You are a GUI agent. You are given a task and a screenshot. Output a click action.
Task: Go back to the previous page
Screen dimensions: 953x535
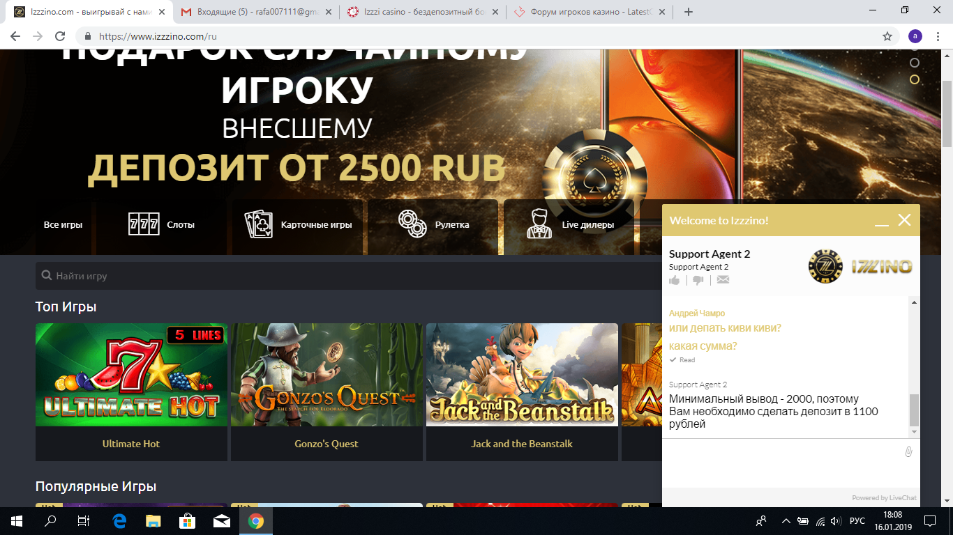[x=15, y=36]
